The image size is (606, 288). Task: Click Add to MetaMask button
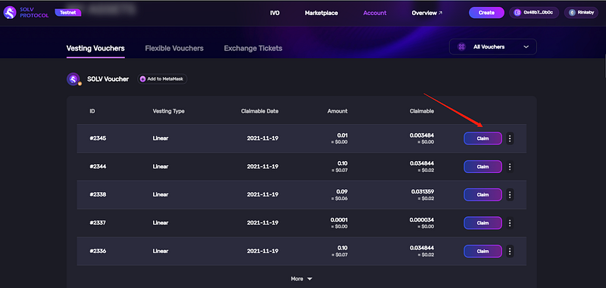coord(162,79)
